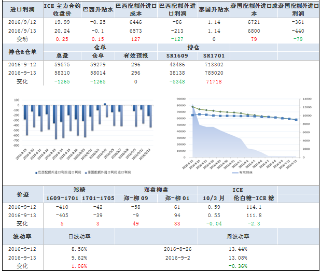This screenshot has height=271, width=321.
Task: Click the ICE 主力合约收盘价 column header
Action: [62, 9]
